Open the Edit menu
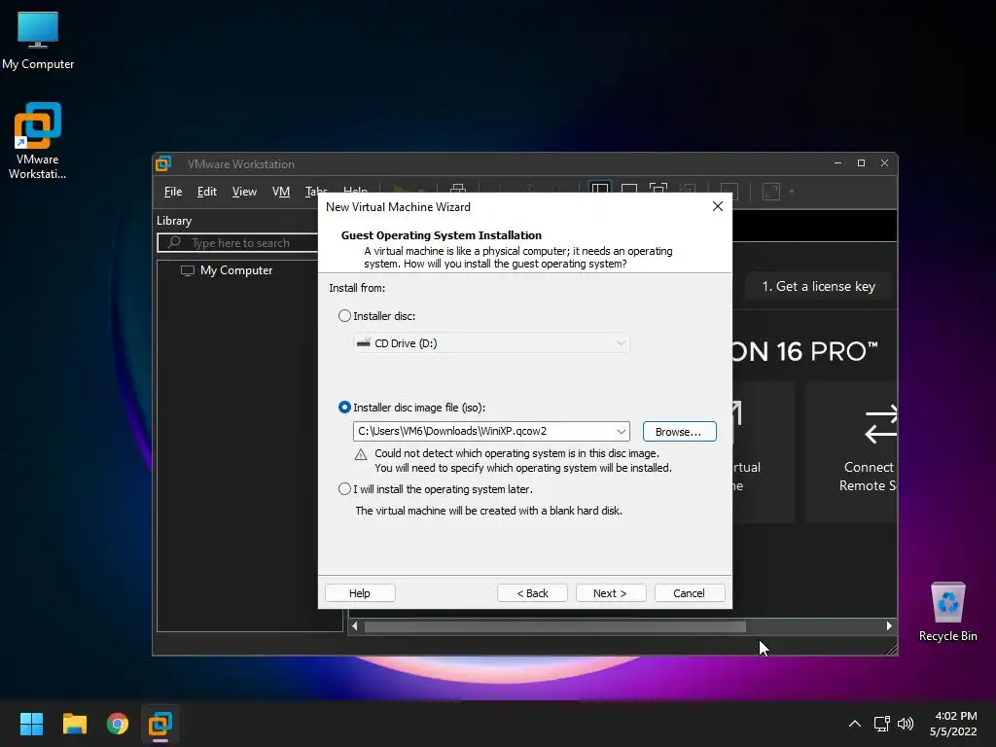996x747 pixels. pyautogui.click(x=206, y=192)
